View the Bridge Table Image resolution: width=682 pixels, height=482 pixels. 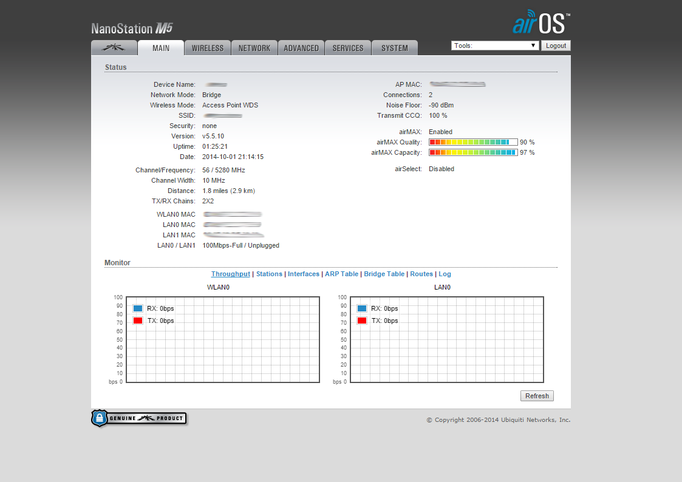coord(384,274)
